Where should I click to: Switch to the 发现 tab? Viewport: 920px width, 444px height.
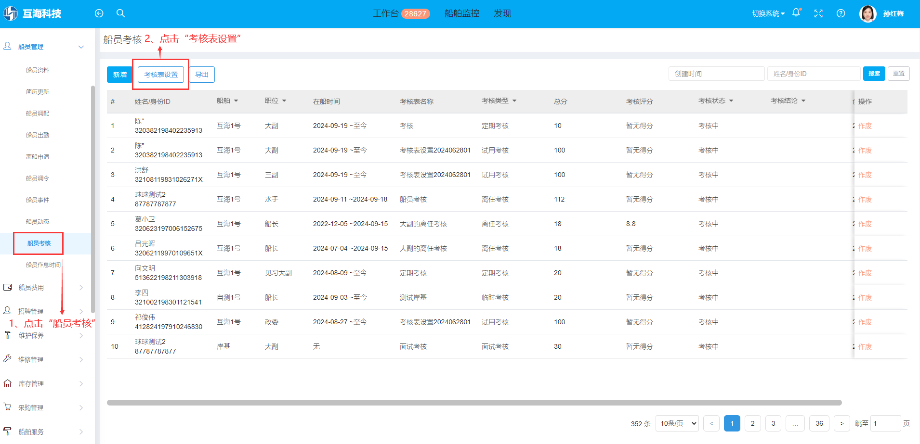(x=502, y=13)
